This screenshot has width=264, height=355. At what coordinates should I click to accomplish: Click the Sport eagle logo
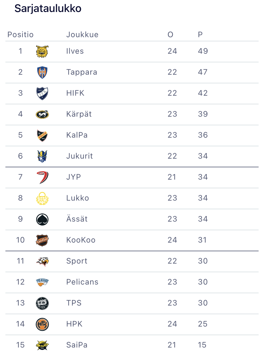point(42,261)
